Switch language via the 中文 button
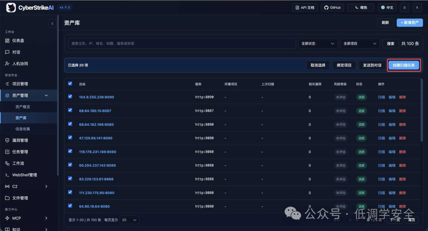The height and width of the screenshot is (231, 428). (x=387, y=8)
